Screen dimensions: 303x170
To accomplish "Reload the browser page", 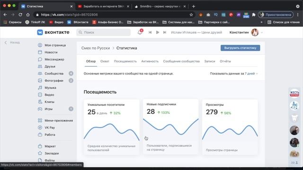I will click(x=20, y=15).
